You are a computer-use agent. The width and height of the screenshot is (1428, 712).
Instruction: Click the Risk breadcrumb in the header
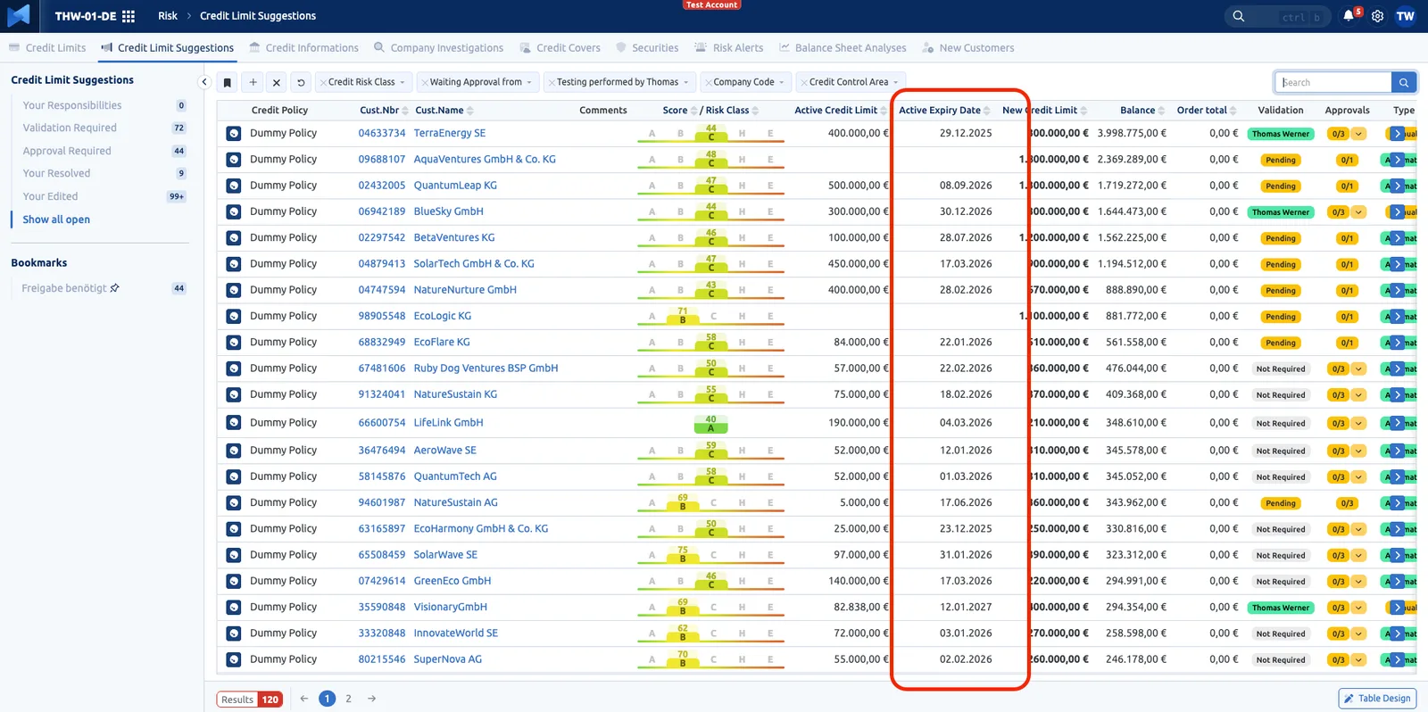click(x=168, y=16)
